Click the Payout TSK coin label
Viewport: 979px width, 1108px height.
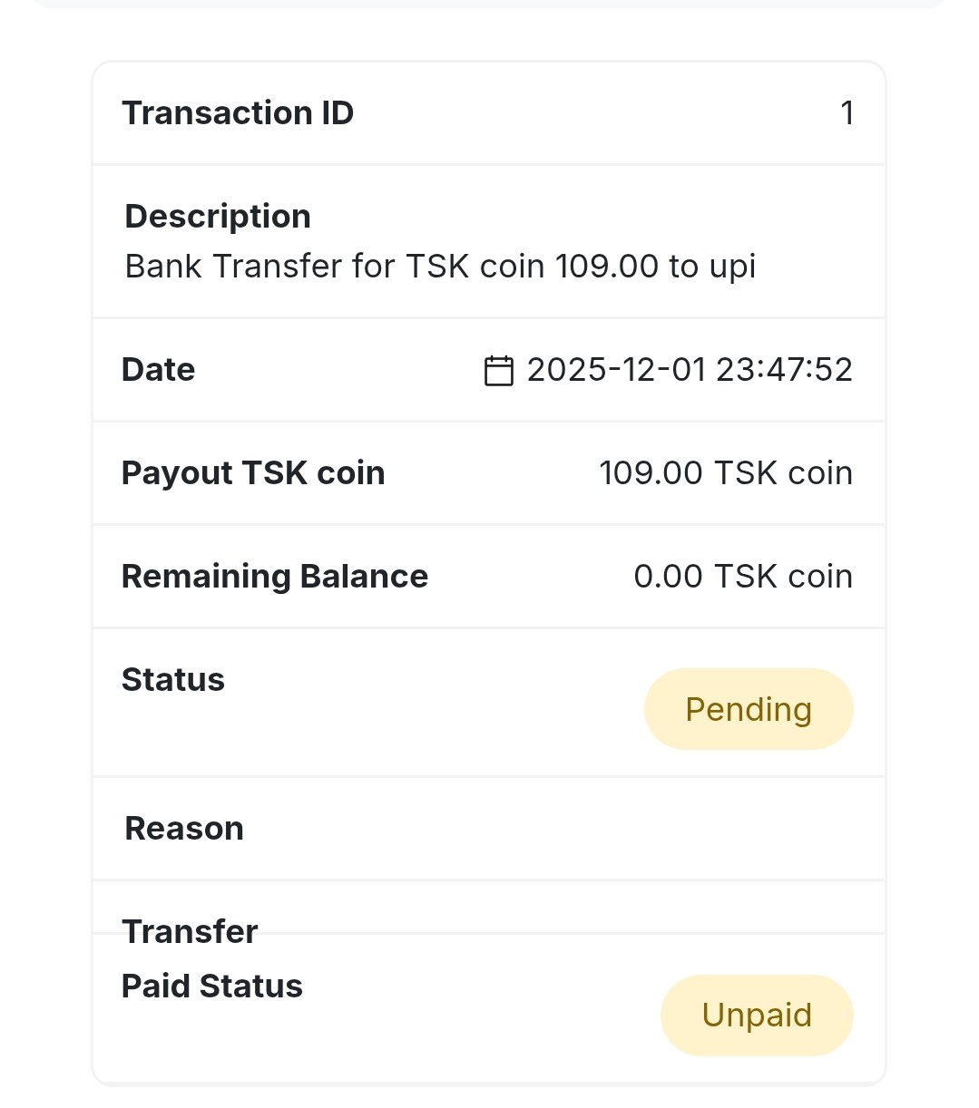[253, 473]
